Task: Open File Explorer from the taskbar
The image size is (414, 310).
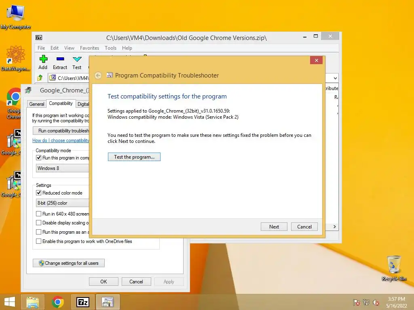Action: [x=33, y=302]
